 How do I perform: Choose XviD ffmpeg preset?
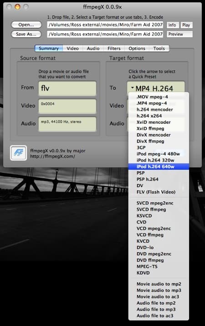click(159, 128)
